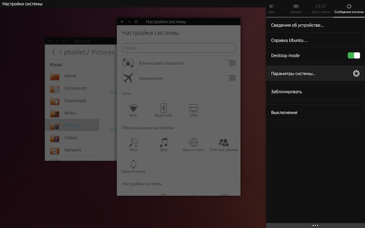This screenshot has height=228, width=365.
Task: Toggle Блокировка поворота switch
Action: point(229,63)
